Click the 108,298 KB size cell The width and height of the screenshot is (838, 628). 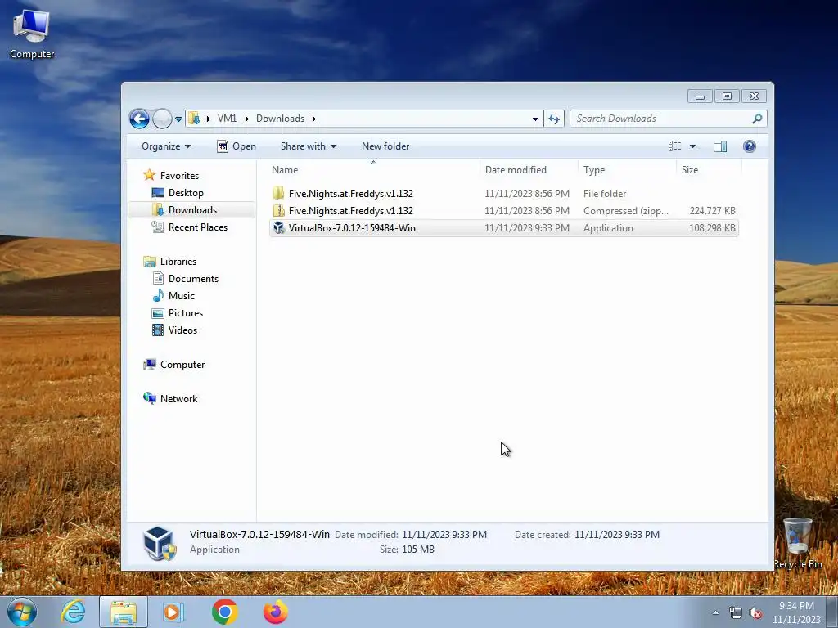click(712, 228)
